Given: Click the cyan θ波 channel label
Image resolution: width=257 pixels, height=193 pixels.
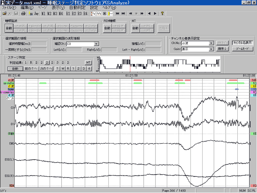Looking at the screenshot, I should (x=11, y=95).
